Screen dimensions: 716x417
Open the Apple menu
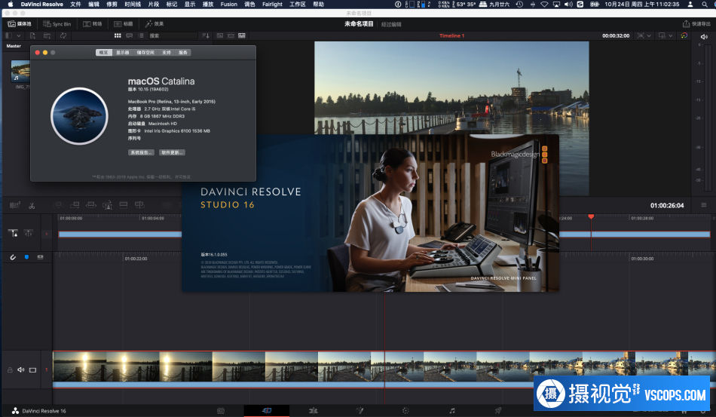(11, 4)
